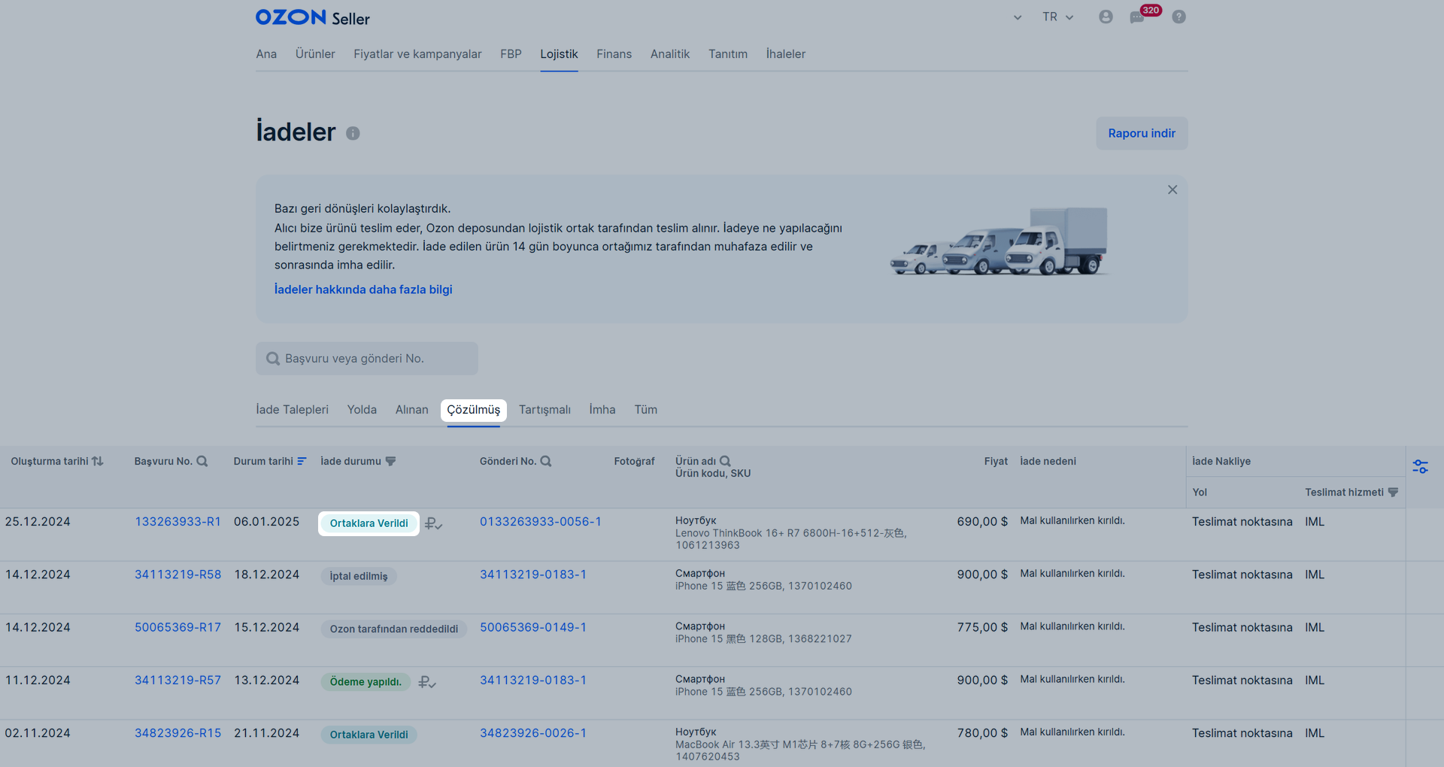The height and width of the screenshot is (767, 1444).
Task: Click ruble payment icon beside Ödeme yapıldı
Action: click(x=427, y=682)
